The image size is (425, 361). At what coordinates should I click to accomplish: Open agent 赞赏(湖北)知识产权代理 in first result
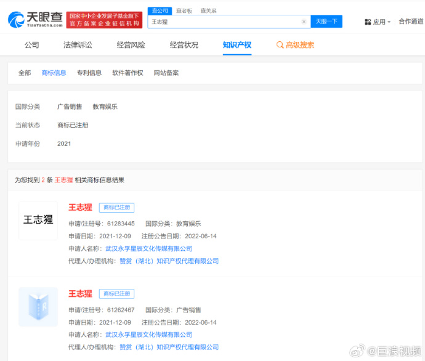point(169,261)
